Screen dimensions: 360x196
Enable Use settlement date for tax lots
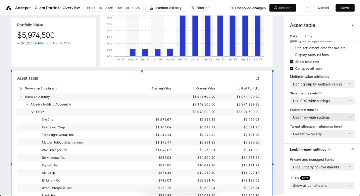point(292,48)
